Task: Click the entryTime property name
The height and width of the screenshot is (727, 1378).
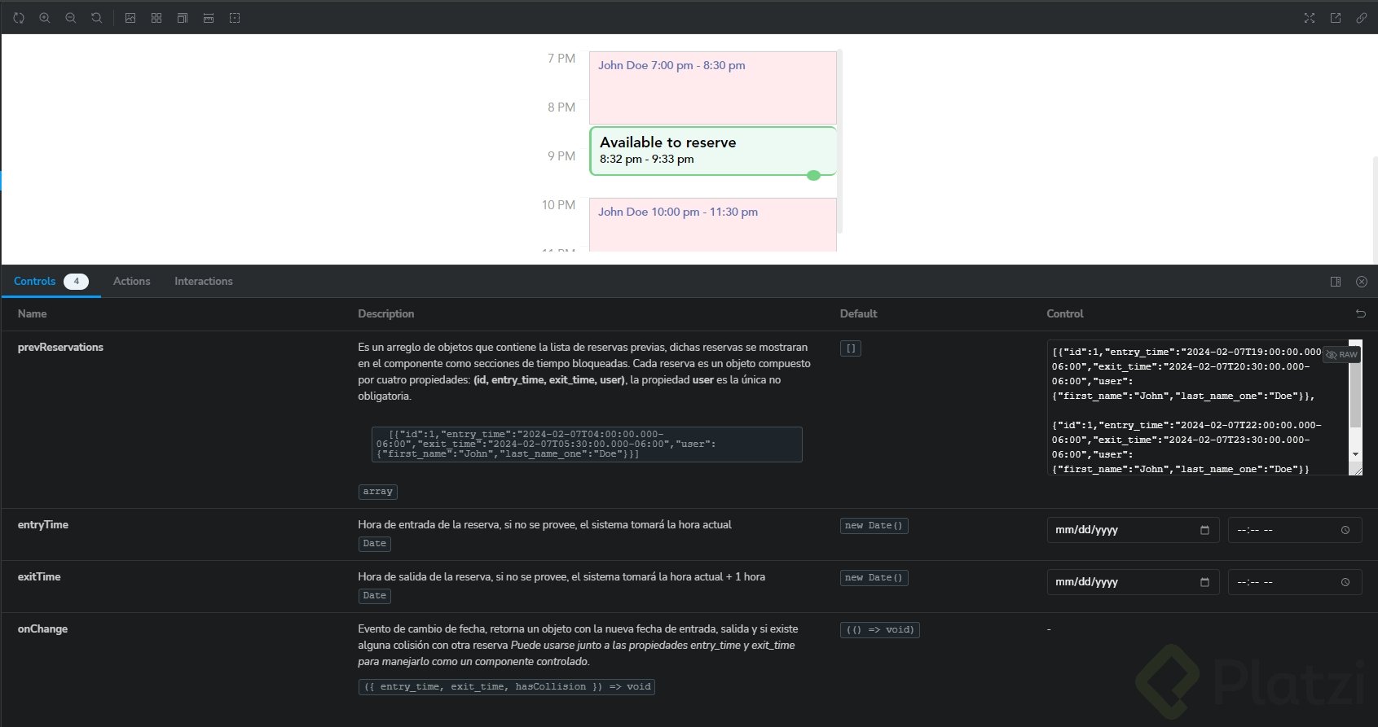Action: 43,524
